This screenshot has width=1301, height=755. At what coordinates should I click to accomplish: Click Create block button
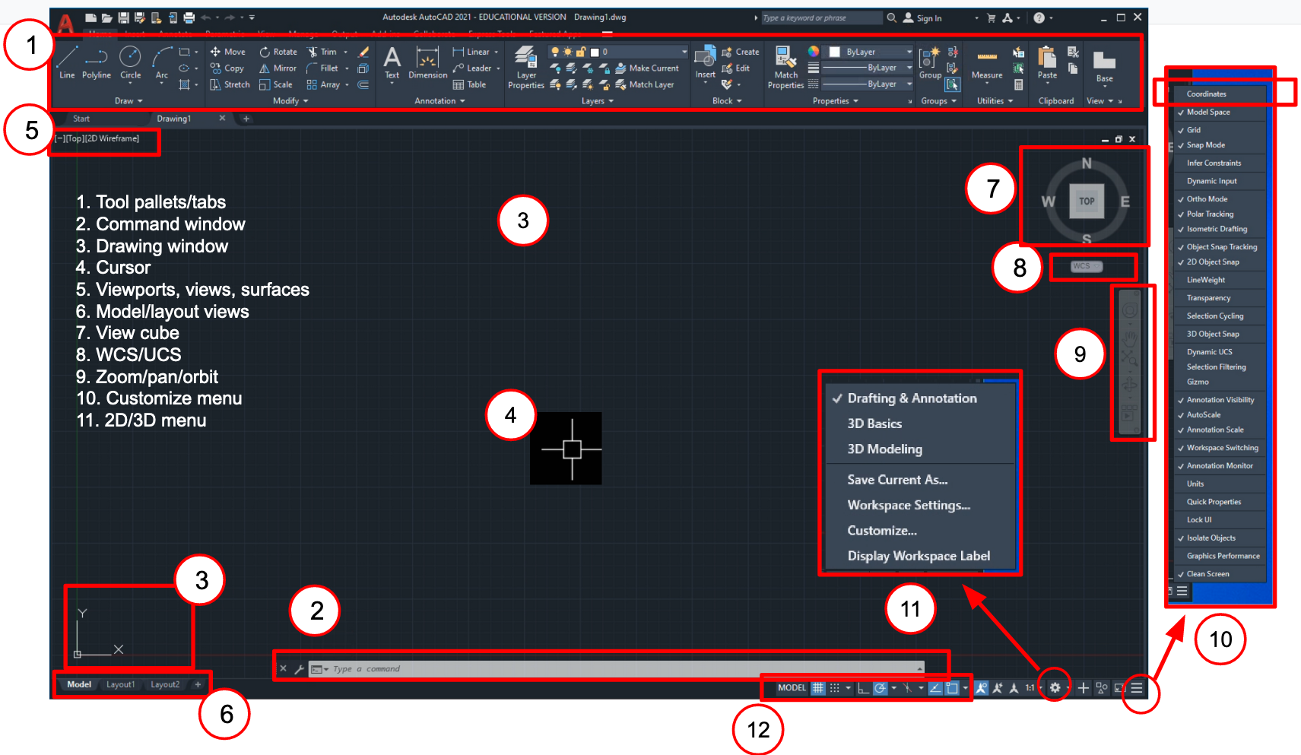(741, 52)
